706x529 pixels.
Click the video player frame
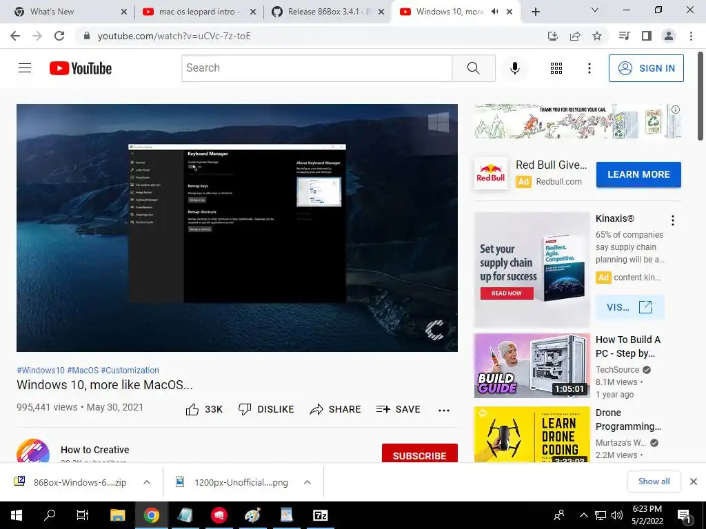(237, 228)
